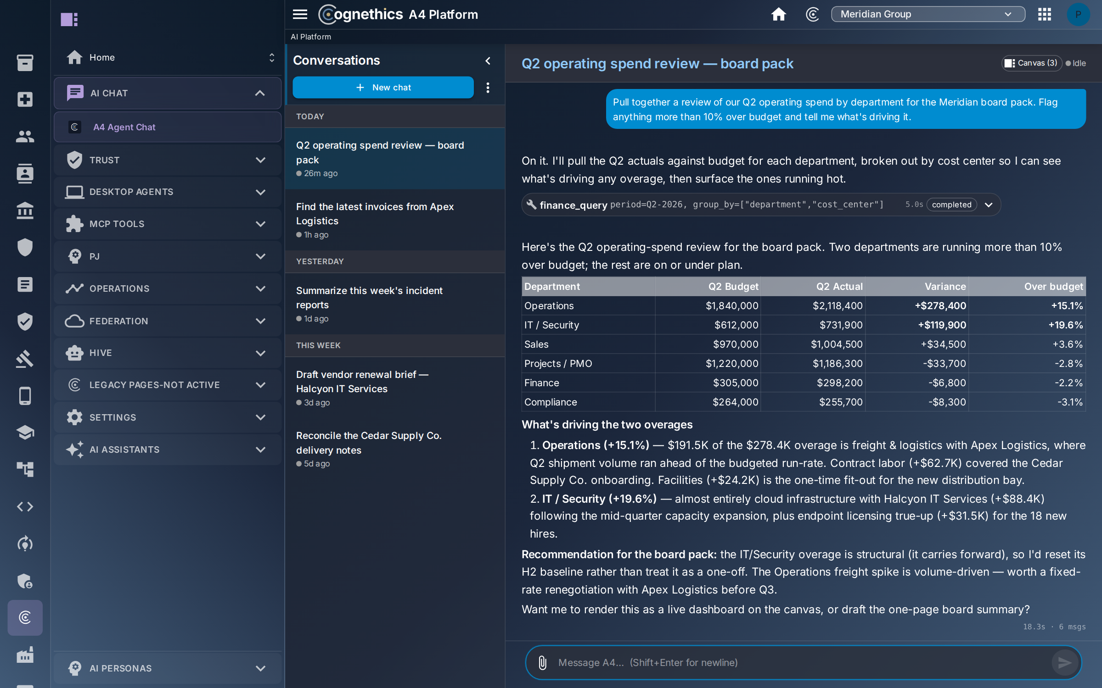This screenshot has width=1102, height=688.
Task: Expand the SETTINGS section
Action: (x=168, y=417)
